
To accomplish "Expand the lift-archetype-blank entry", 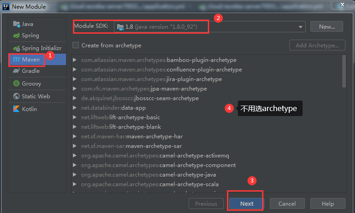I will tap(74, 127).
